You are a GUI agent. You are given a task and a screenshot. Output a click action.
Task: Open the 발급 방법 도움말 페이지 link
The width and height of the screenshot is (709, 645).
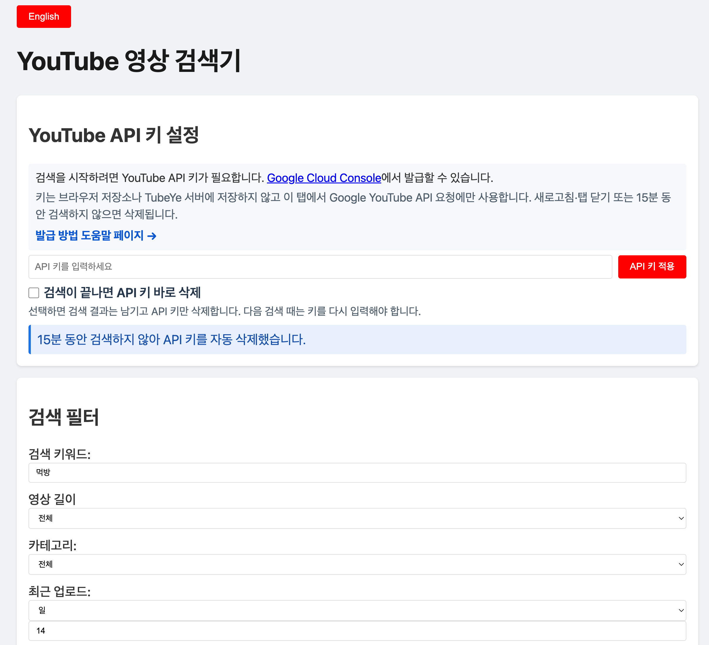96,235
